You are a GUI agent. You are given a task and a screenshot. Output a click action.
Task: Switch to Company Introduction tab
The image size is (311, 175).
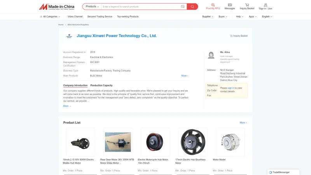tap(75, 86)
